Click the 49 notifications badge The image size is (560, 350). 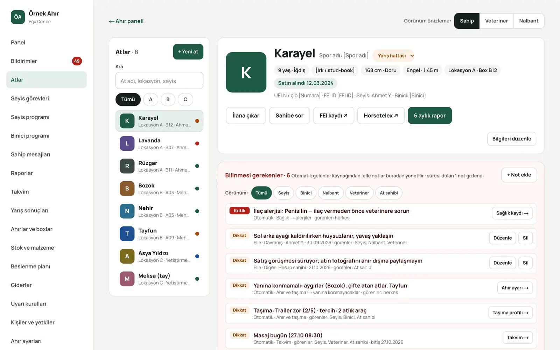[77, 61]
